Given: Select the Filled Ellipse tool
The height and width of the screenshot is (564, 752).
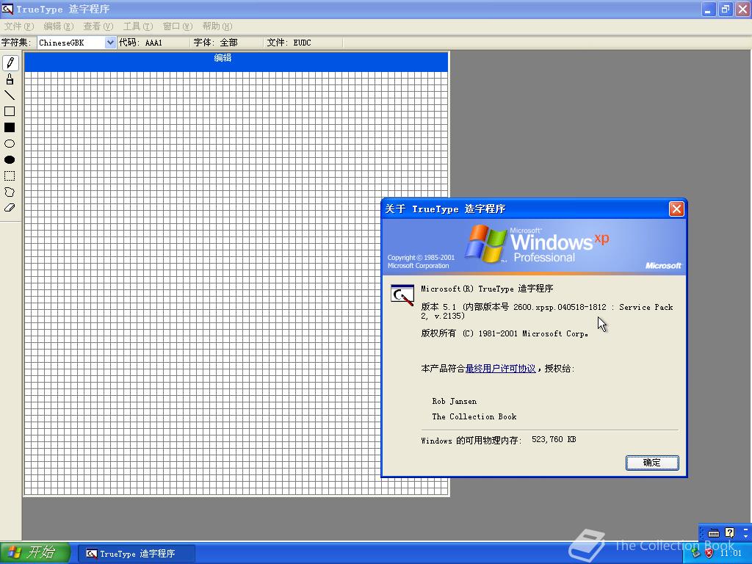Looking at the screenshot, I should point(10,159).
